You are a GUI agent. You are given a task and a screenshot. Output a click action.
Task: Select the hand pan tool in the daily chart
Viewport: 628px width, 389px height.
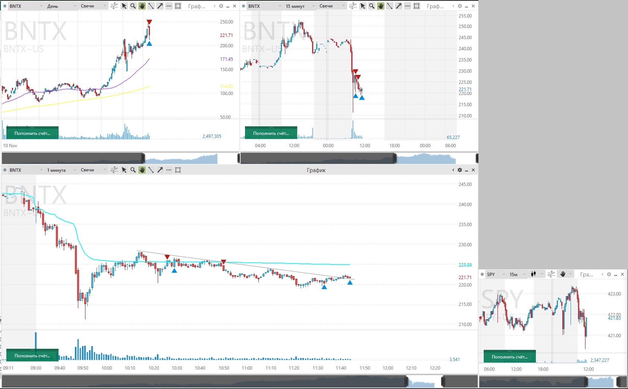142,6
